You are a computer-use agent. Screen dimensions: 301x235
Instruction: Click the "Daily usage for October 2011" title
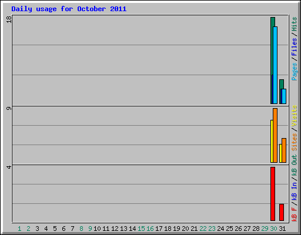[x=69, y=9]
